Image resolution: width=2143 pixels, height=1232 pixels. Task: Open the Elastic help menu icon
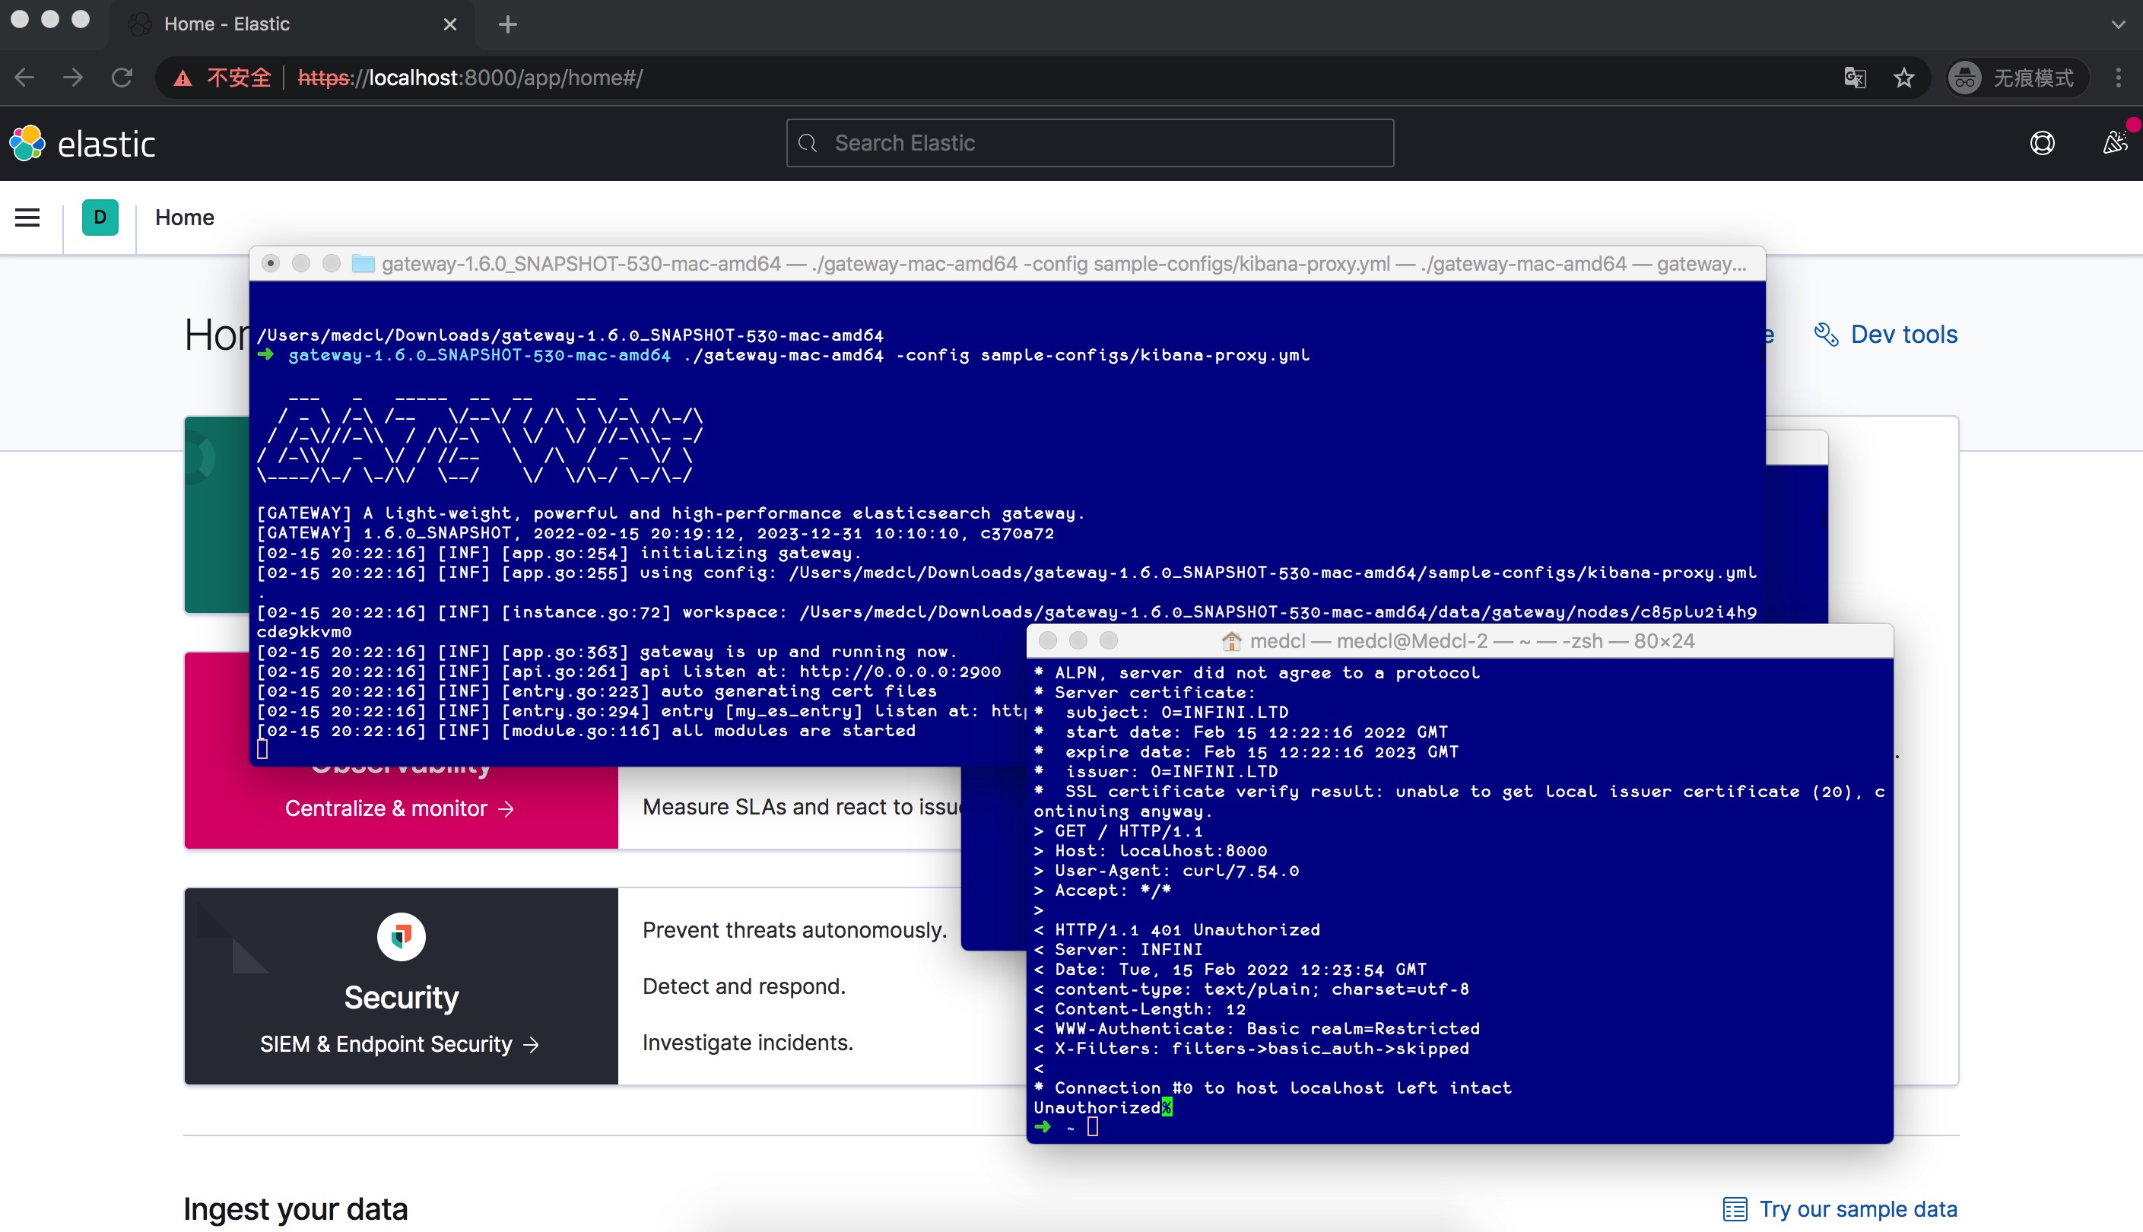point(2043,143)
